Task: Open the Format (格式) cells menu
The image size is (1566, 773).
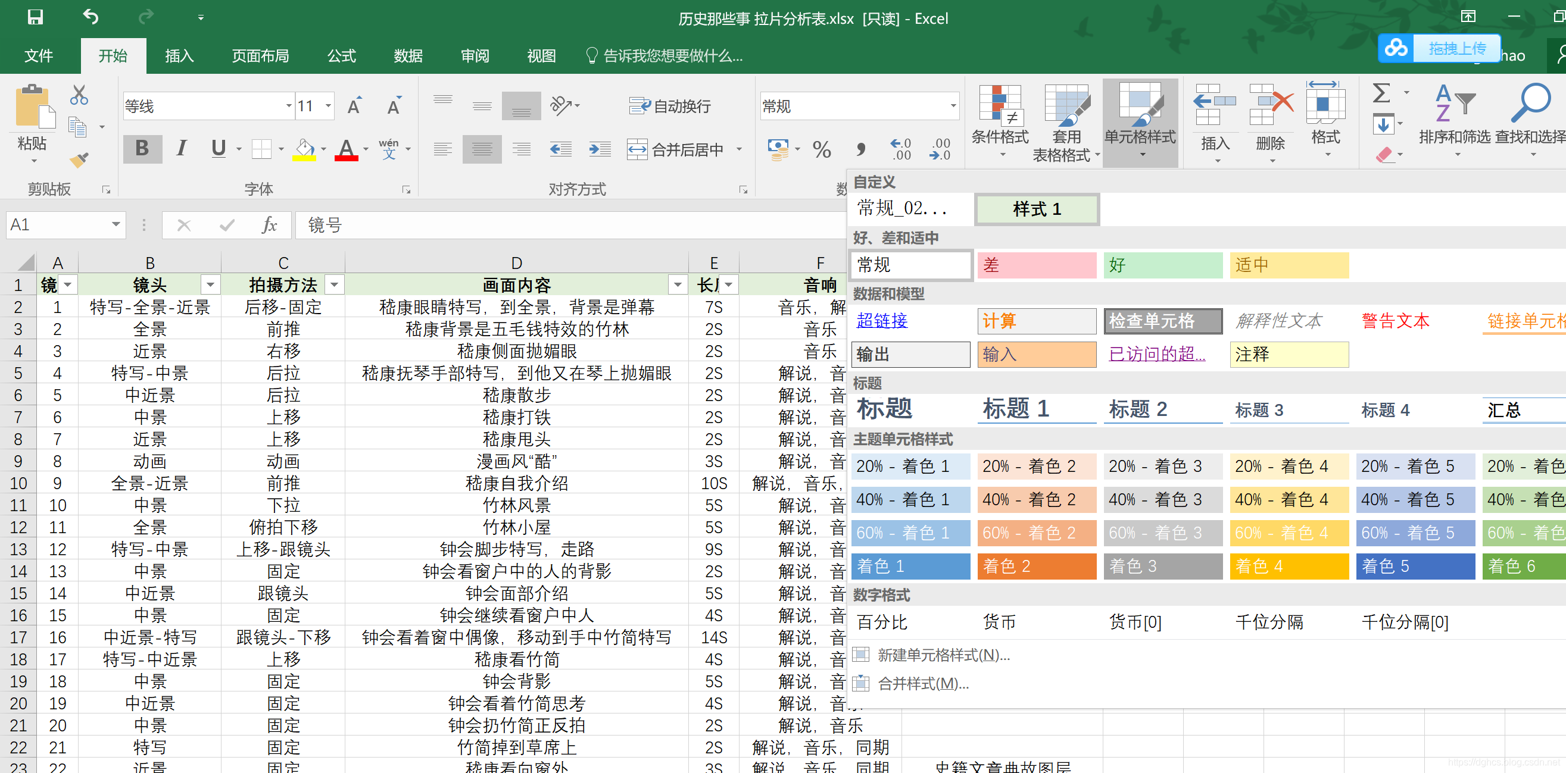Action: (x=1326, y=120)
